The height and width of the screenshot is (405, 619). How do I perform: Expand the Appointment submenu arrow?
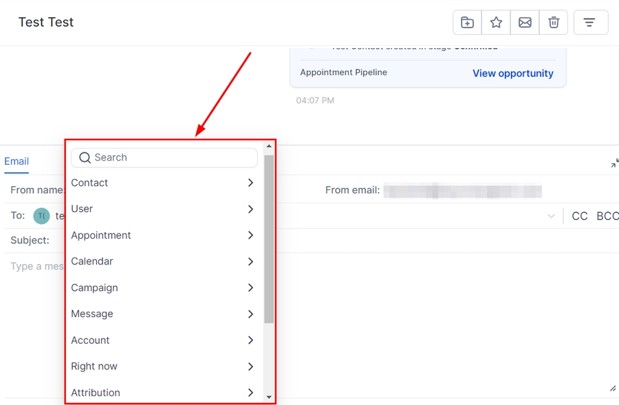[250, 235]
